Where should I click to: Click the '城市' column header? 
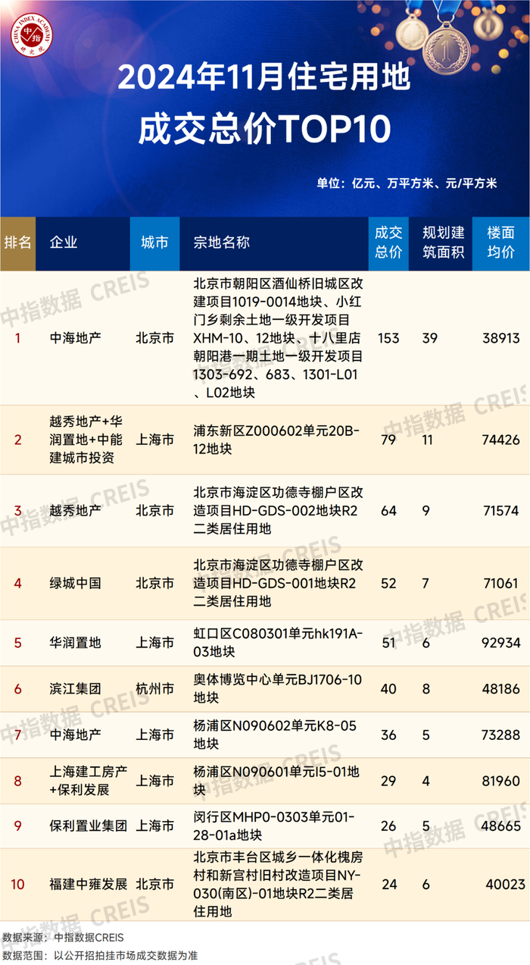(154, 243)
